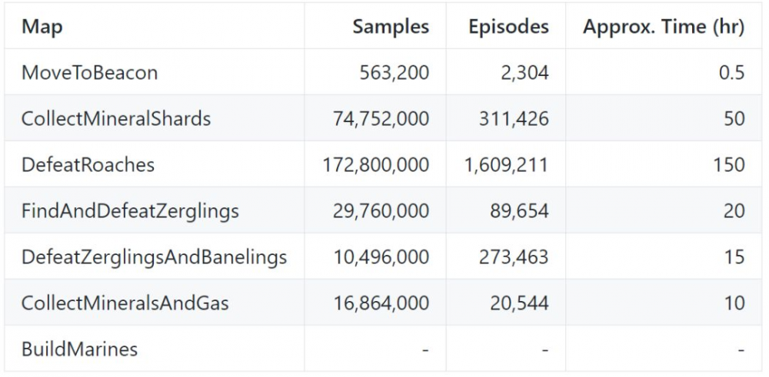Select the DefeatZerglingsAndBanelings map cell
Viewport: 769px width, 377px height.
154,257
